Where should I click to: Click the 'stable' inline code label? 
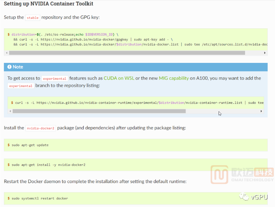point(33,18)
